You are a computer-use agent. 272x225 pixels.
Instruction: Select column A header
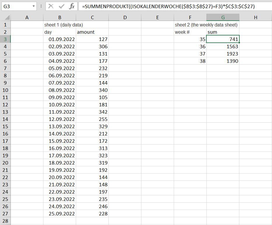point(27,17)
